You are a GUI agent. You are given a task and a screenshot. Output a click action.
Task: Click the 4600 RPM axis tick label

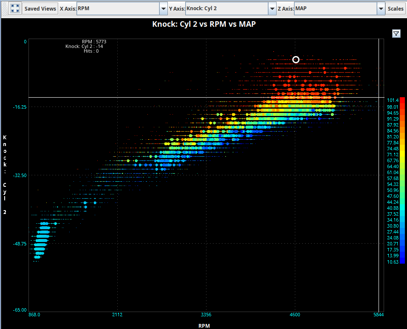pyautogui.click(x=295, y=315)
